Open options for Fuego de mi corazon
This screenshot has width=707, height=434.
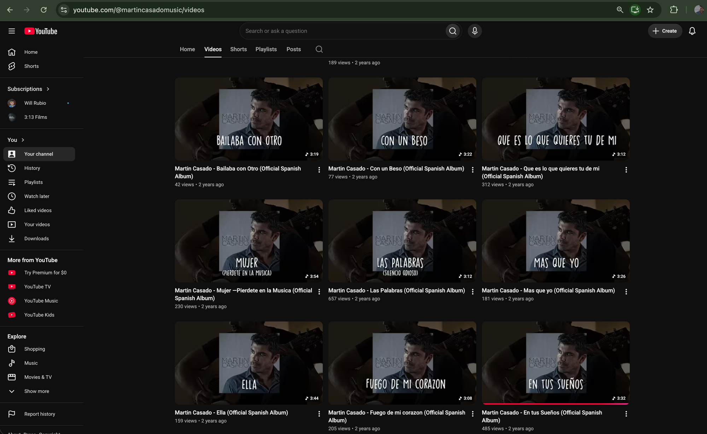coord(473,414)
